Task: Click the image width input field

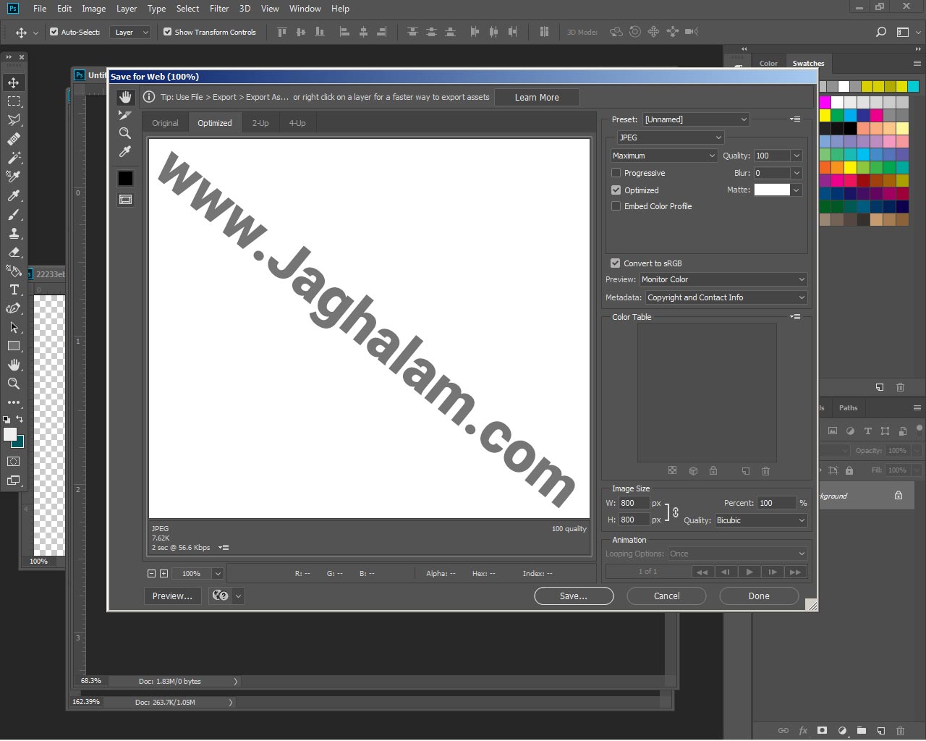Action: tap(633, 503)
